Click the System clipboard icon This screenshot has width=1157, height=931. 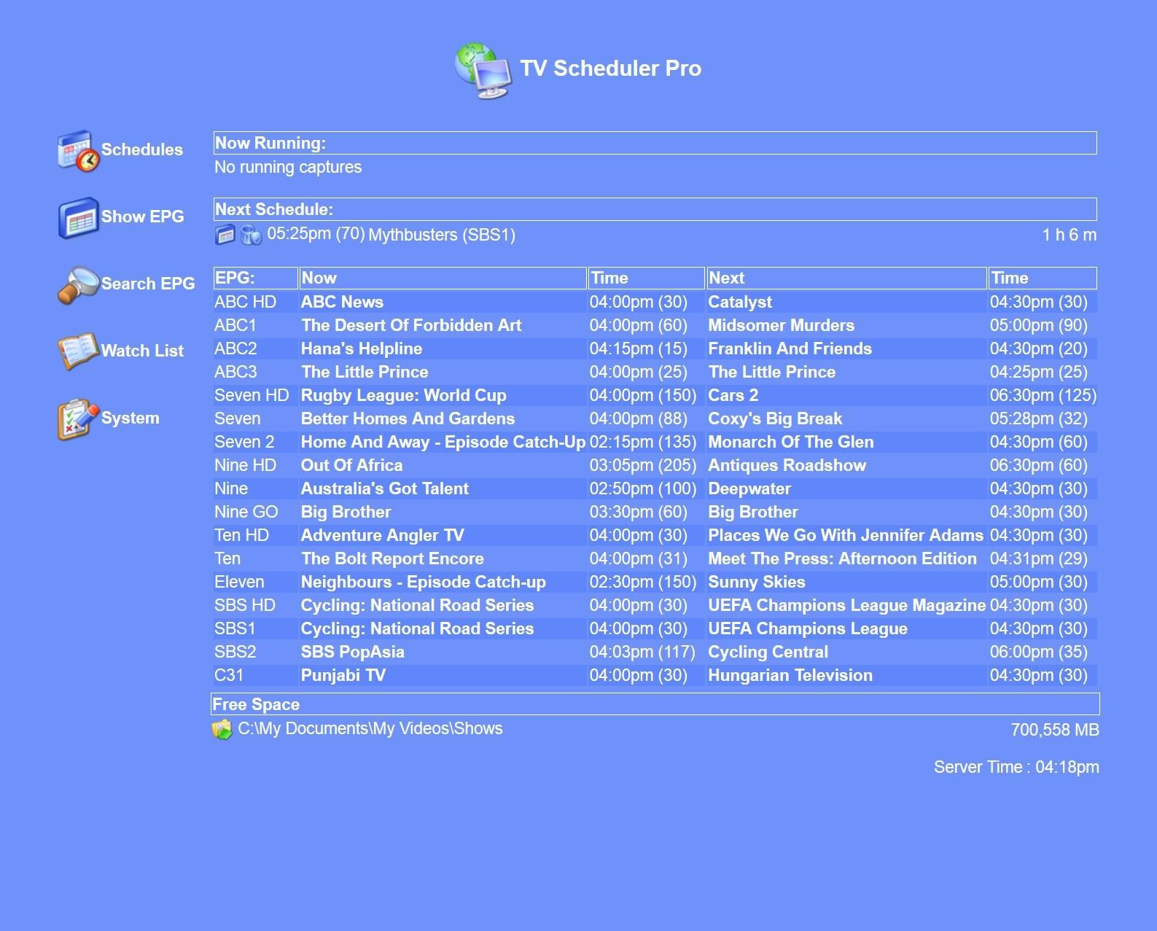point(78,419)
